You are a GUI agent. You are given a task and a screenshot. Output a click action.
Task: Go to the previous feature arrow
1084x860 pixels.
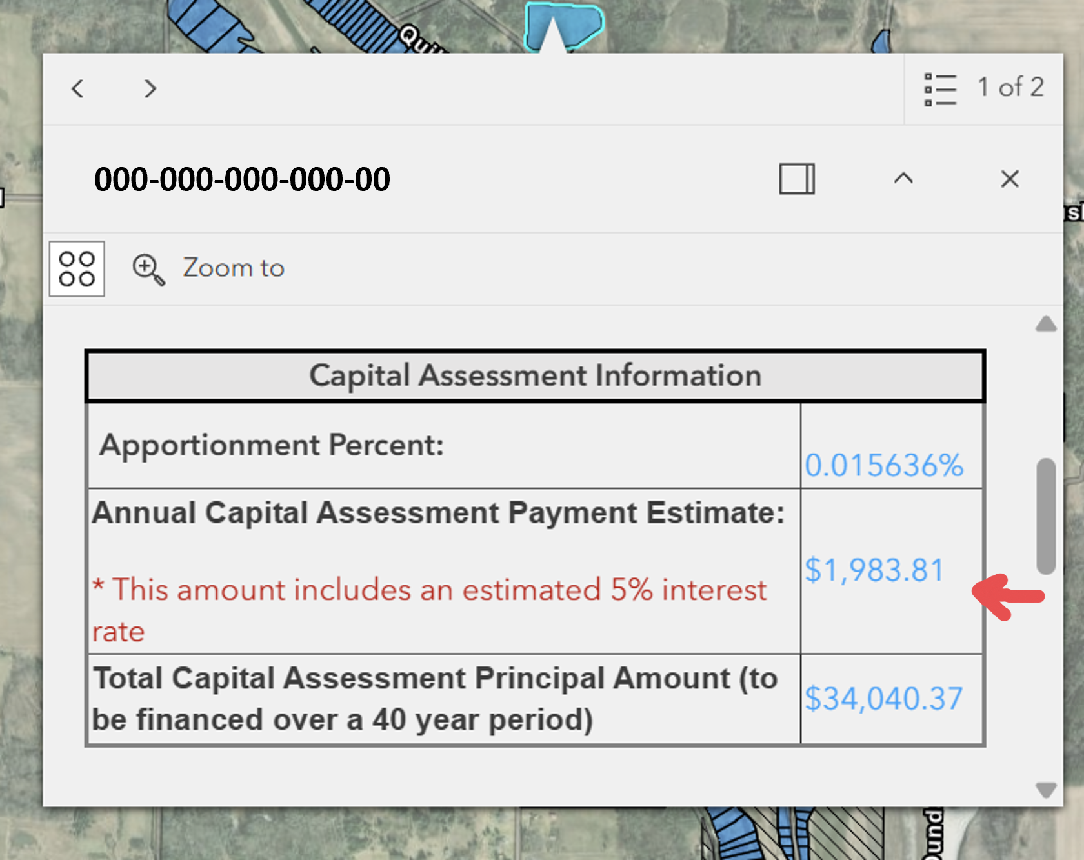(x=78, y=88)
